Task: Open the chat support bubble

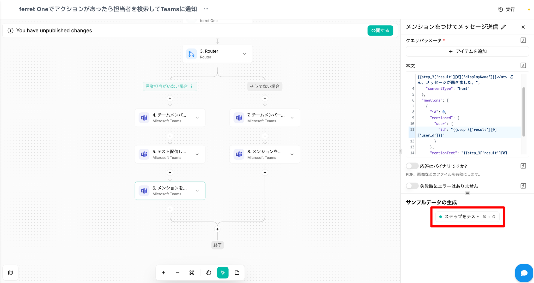Action: point(524,273)
